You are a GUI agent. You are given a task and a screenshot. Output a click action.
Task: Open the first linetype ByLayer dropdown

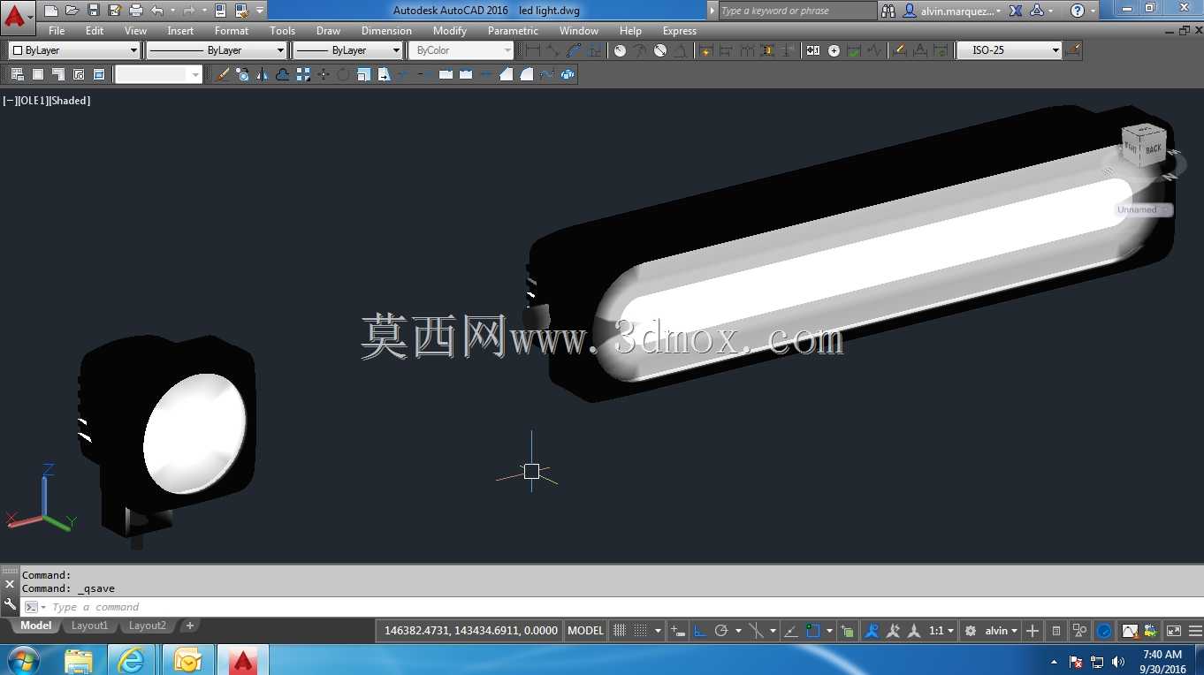[217, 50]
